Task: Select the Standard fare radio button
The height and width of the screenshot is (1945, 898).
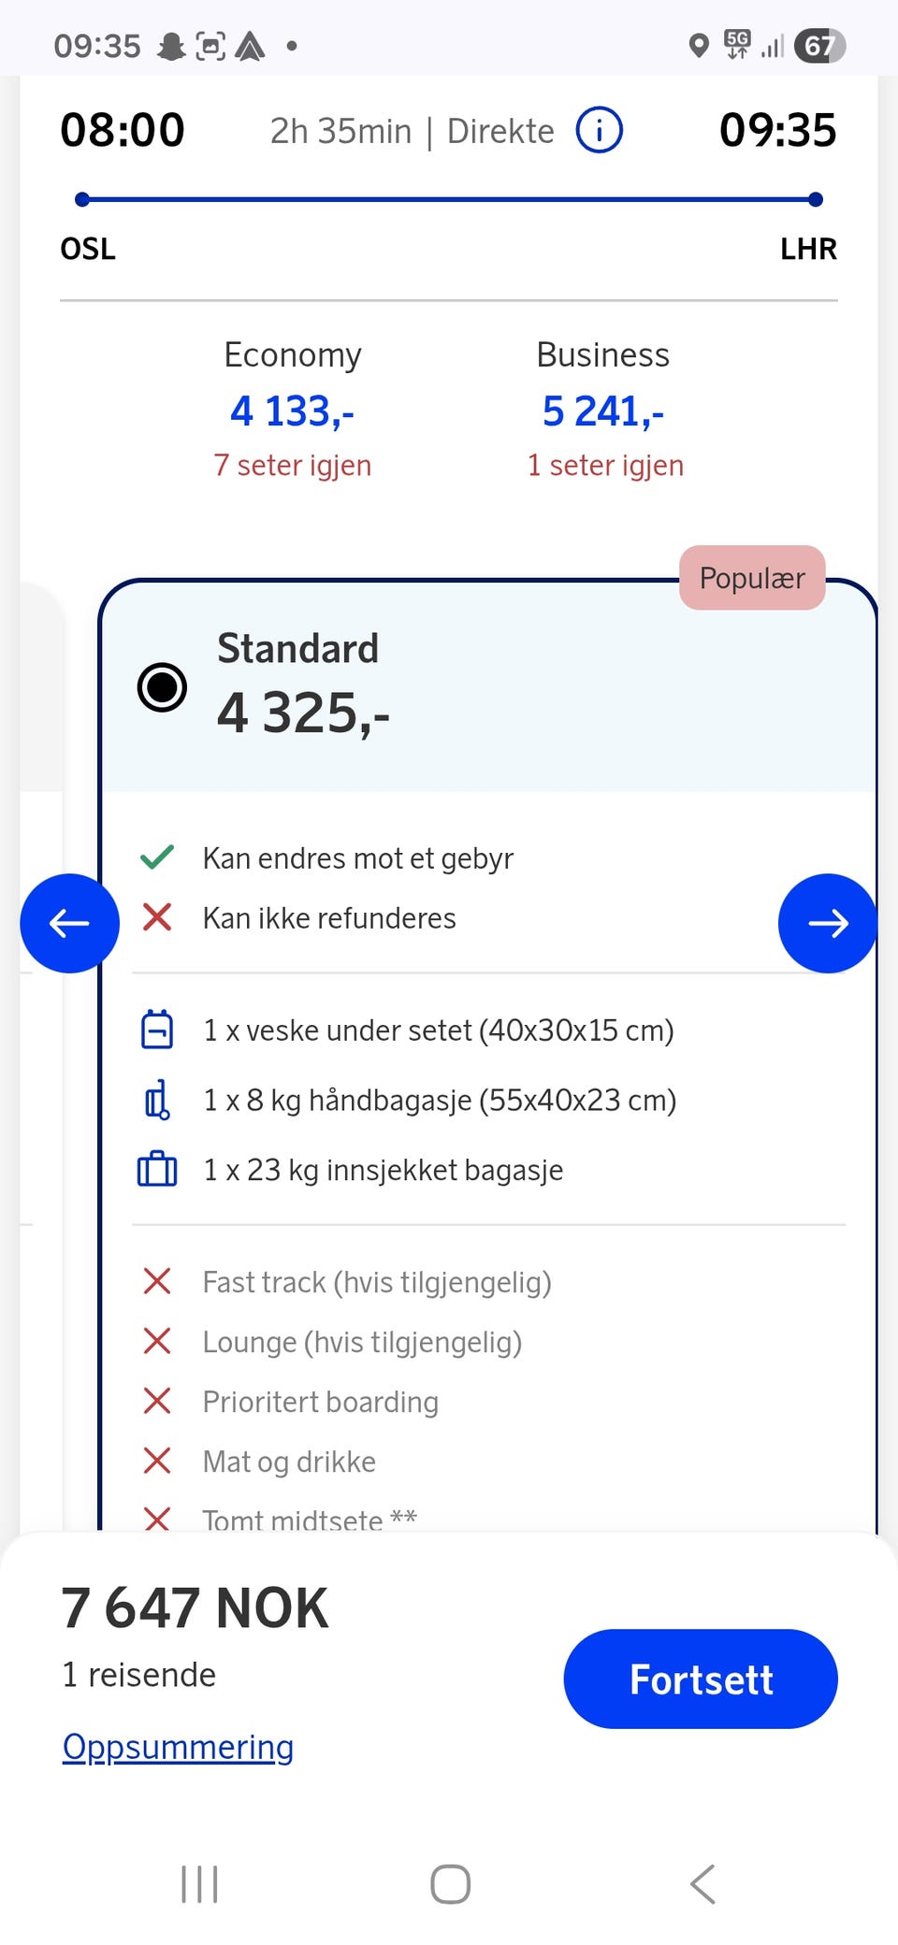Action: tap(162, 687)
